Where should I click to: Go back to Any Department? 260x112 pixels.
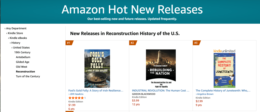[16, 28]
